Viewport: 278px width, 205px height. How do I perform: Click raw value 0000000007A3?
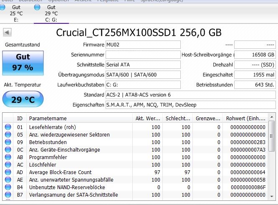tap(248, 149)
